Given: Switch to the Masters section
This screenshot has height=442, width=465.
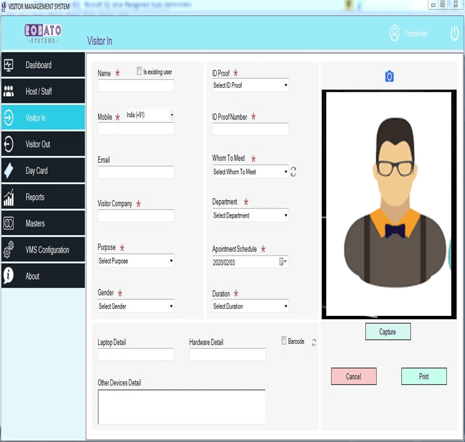Looking at the screenshot, I should [10, 223].
